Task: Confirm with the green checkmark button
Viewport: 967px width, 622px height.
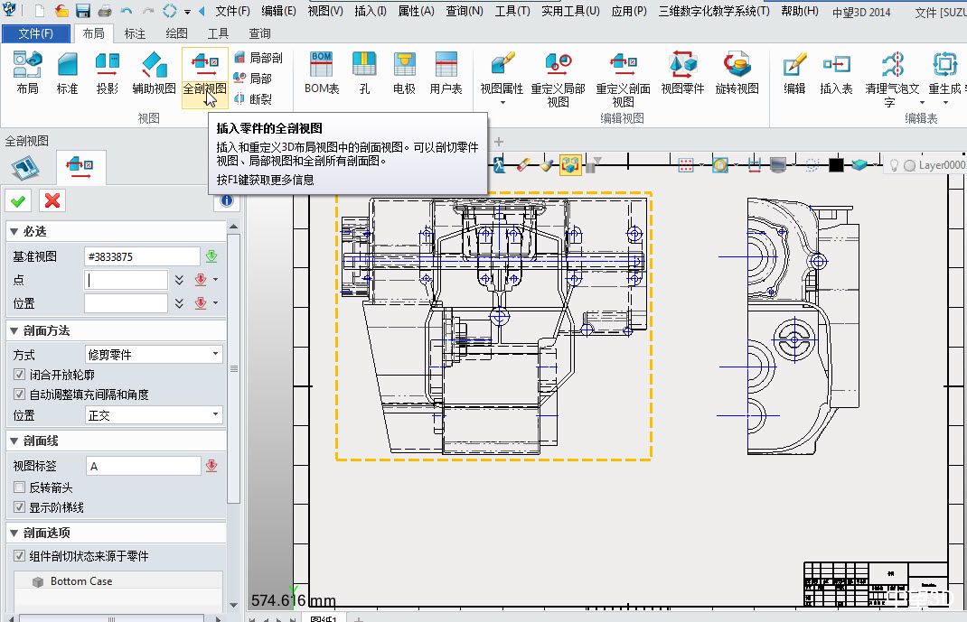Action: 18,200
